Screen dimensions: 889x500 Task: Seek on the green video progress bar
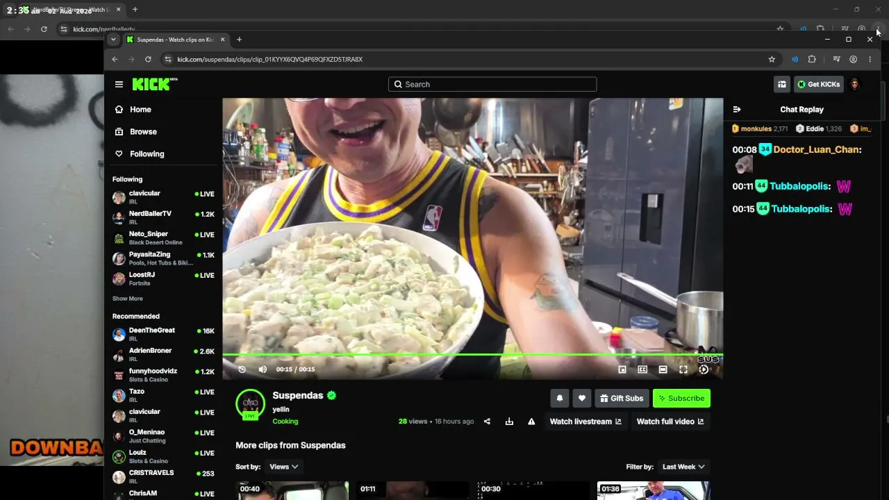[472, 355]
